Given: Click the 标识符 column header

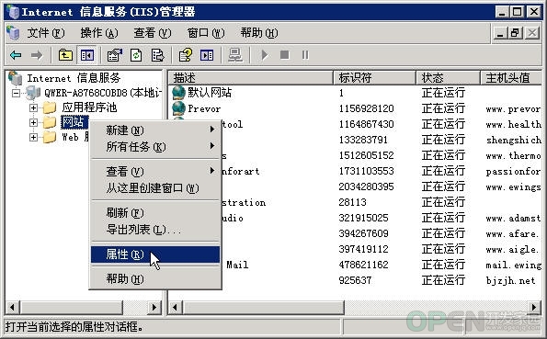Looking at the screenshot, I should [x=374, y=77].
